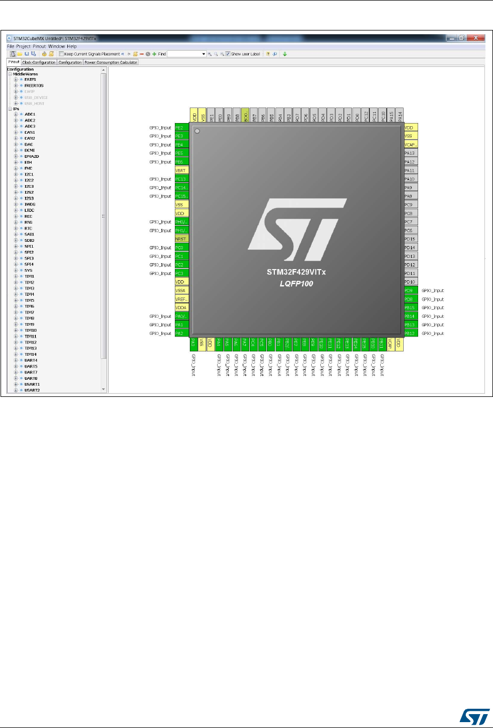Click the green download arrow icon
This screenshot has height=728, width=493.
tap(285, 54)
